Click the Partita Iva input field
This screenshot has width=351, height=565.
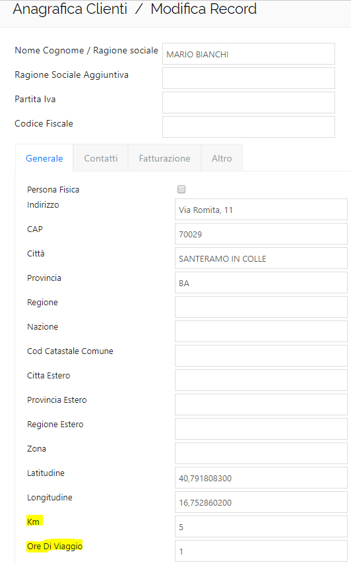pos(249,102)
